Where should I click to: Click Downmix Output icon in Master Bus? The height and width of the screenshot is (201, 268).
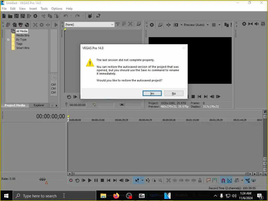tap(250, 24)
